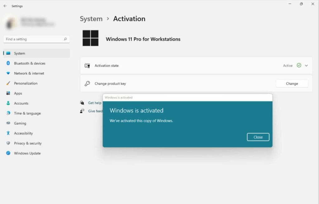Select the System sidebar item
The height and width of the screenshot is (204, 319).
tap(37, 53)
